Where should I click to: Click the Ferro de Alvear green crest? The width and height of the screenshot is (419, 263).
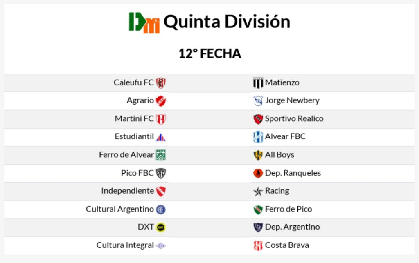161,155
